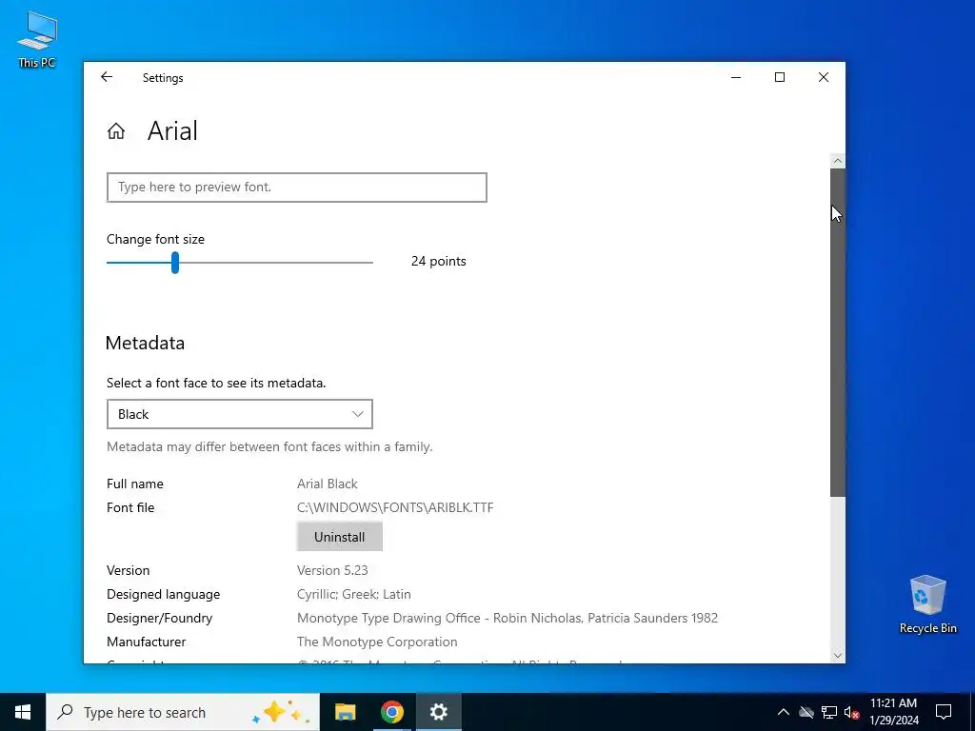Click the Settings gear taskbar icon
Viewport: 975px width, 731px height.
pyautogui.click(x=438, y=712)
